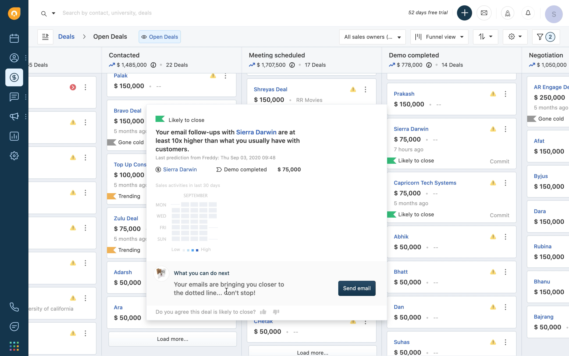Open marketing campaigns megaphone icon

(x=14, y=116)
